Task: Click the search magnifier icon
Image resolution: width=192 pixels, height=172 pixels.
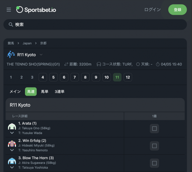Action: [x=11, y=25]
